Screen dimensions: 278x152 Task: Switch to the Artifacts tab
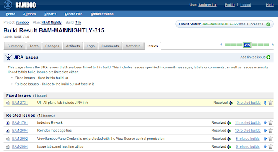click(x=73, y=46)
